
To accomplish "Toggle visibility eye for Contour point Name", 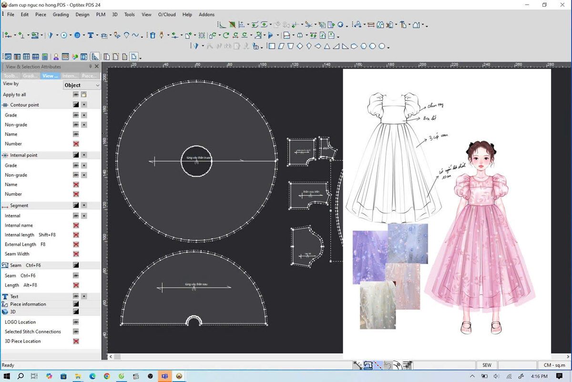I will click(76, 134).
